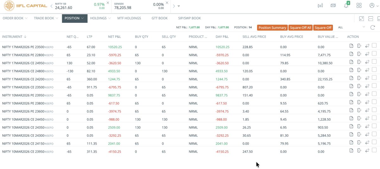Expand the ORDER BOOK dropdown arrow
The width and height of the screenshot is (380, 169).
click(26, 18)
